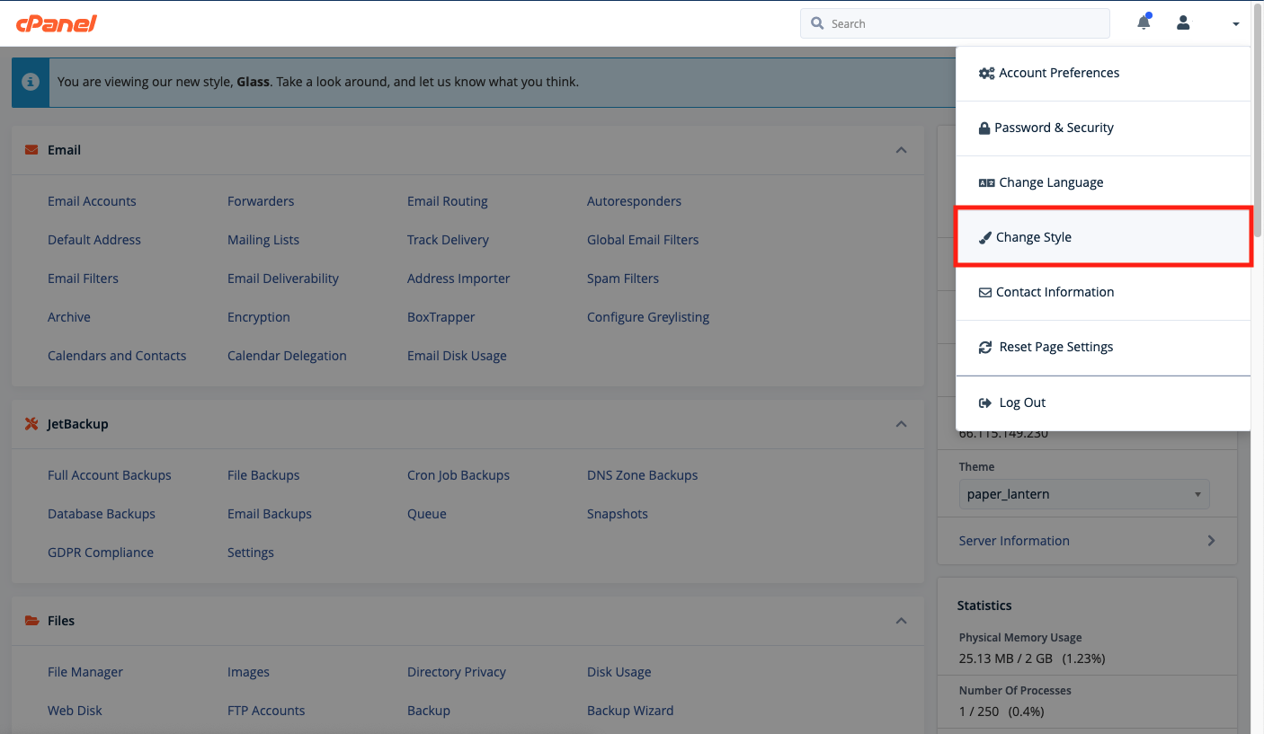Select Change Language in the user menu
This screenshot has height=734, width=1264.
[x=1103, y=182]
